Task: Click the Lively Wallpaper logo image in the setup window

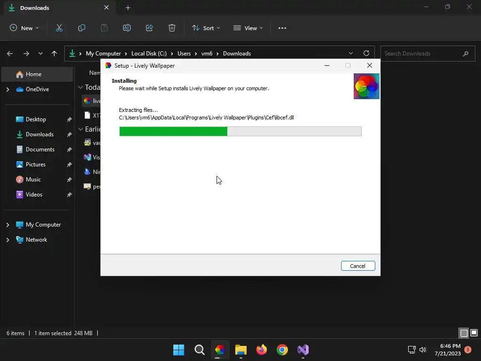Action: (366, 86)
